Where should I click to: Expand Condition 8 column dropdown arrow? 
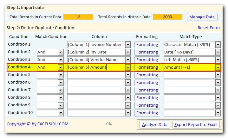128,98
